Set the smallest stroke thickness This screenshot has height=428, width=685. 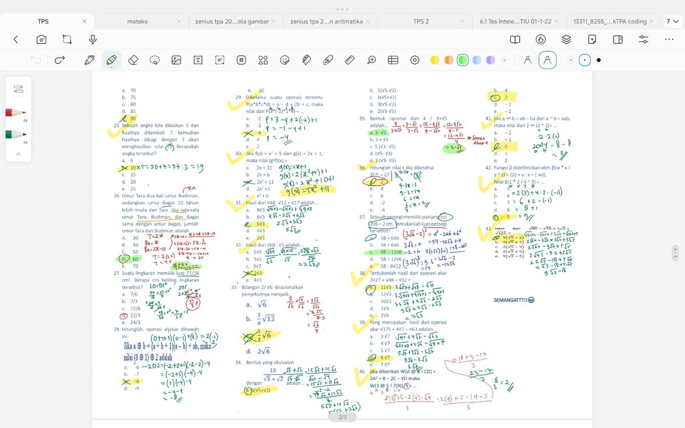570,60
